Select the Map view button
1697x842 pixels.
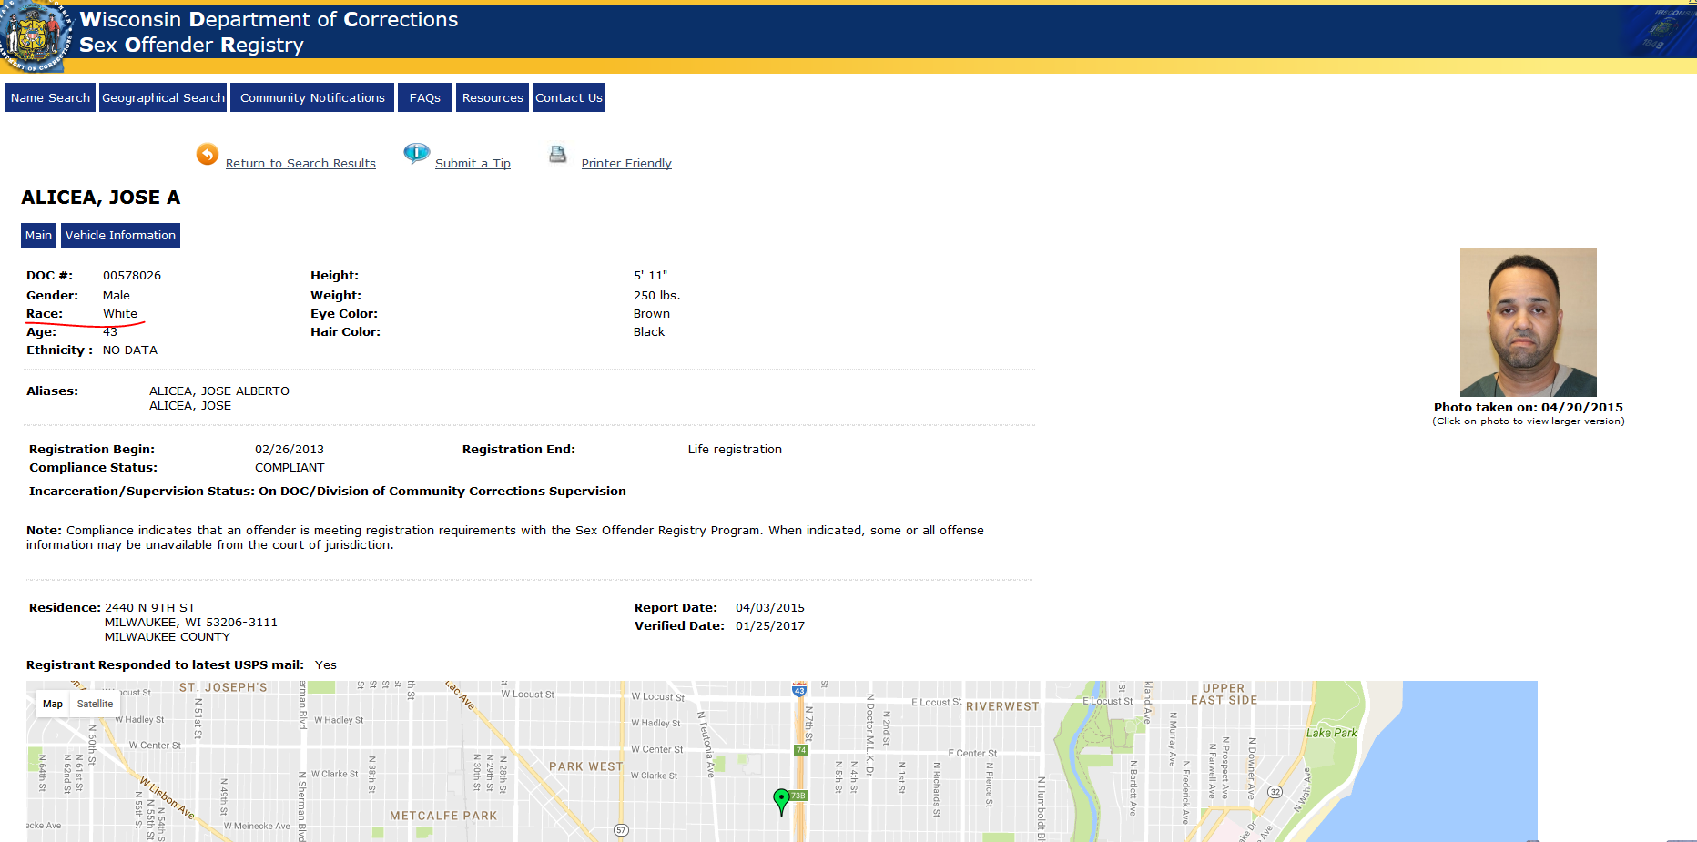click(53, 704)
